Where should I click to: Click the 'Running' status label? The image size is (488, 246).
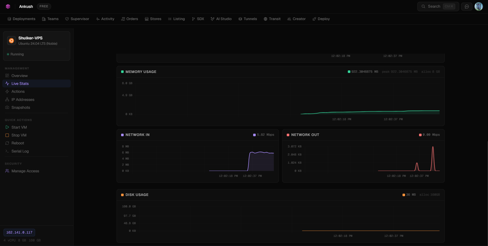(17, 54)
